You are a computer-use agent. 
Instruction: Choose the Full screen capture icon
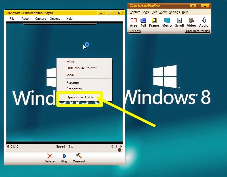(x=143, y=22)
